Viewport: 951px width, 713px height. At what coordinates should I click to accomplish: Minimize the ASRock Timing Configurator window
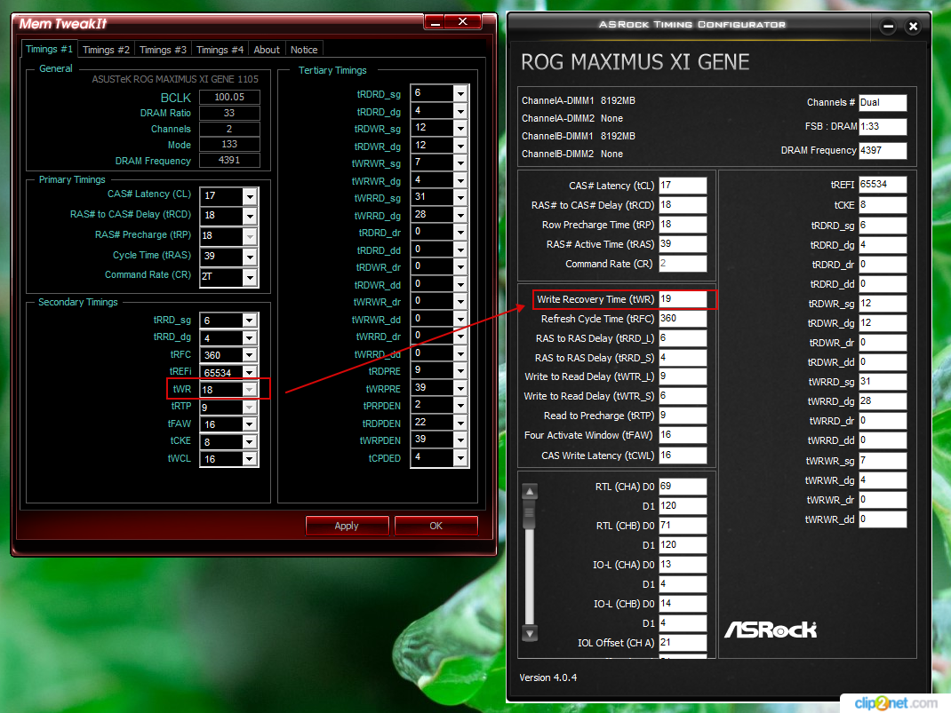pyautogui.click(x=888, y=27)
